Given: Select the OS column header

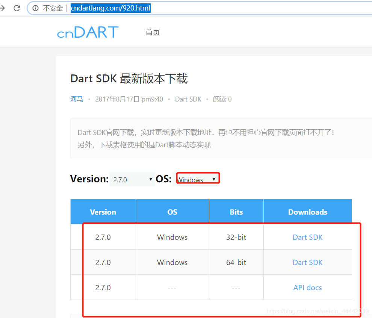Looking at the screenshot, I should click(x=172, y=212).
